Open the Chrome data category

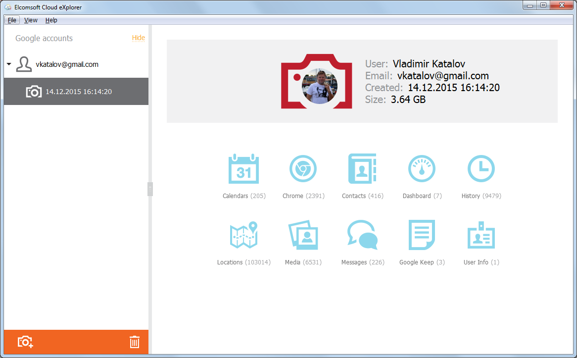303,169
